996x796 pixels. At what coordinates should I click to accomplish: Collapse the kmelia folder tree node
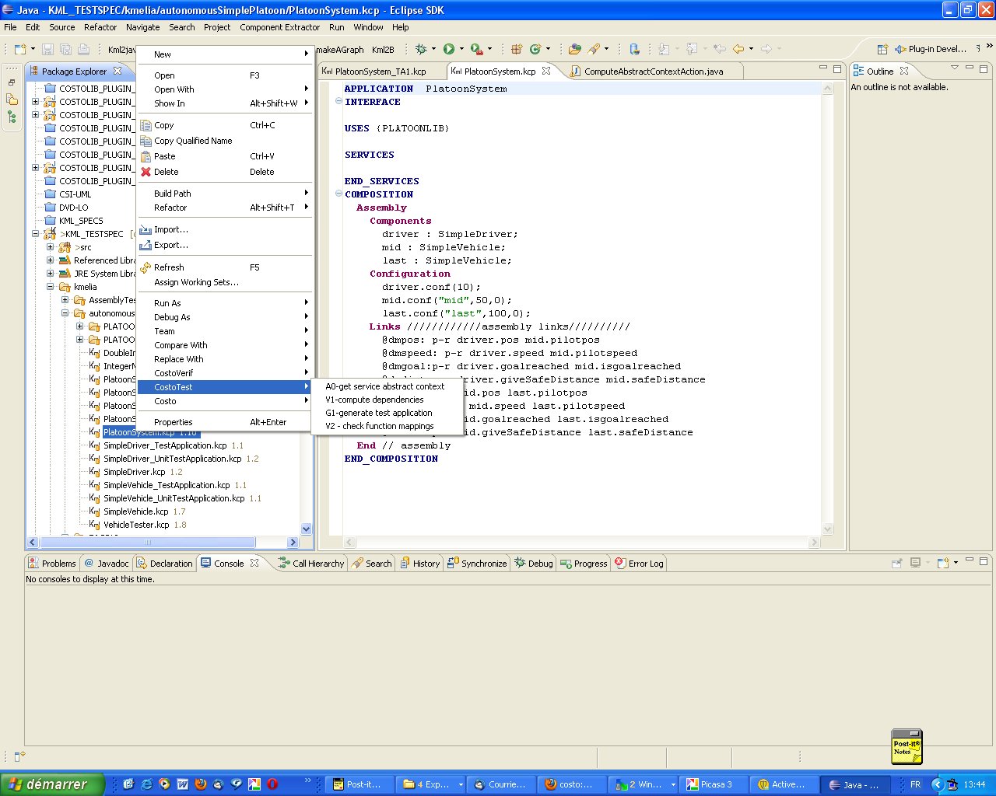click(x=51, y=287)
